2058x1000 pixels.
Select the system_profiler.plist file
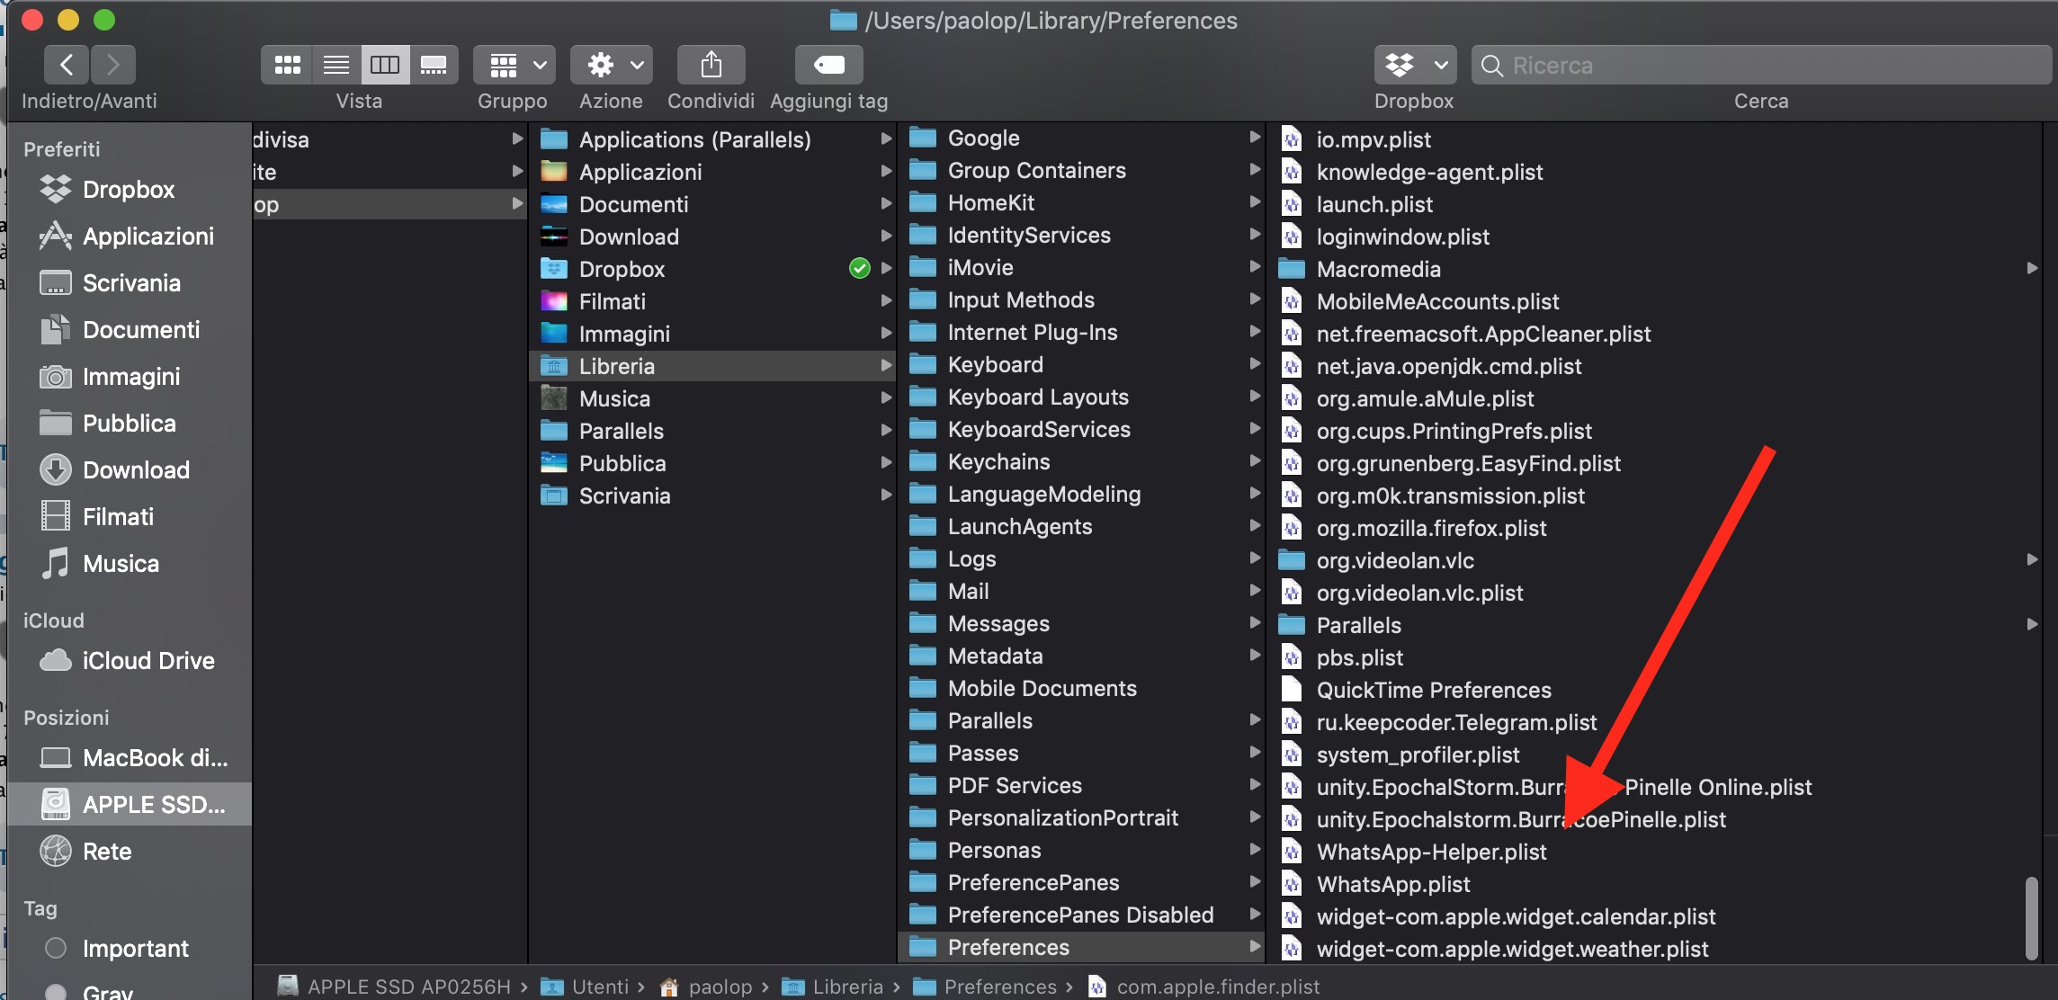tap(1655, 754)
